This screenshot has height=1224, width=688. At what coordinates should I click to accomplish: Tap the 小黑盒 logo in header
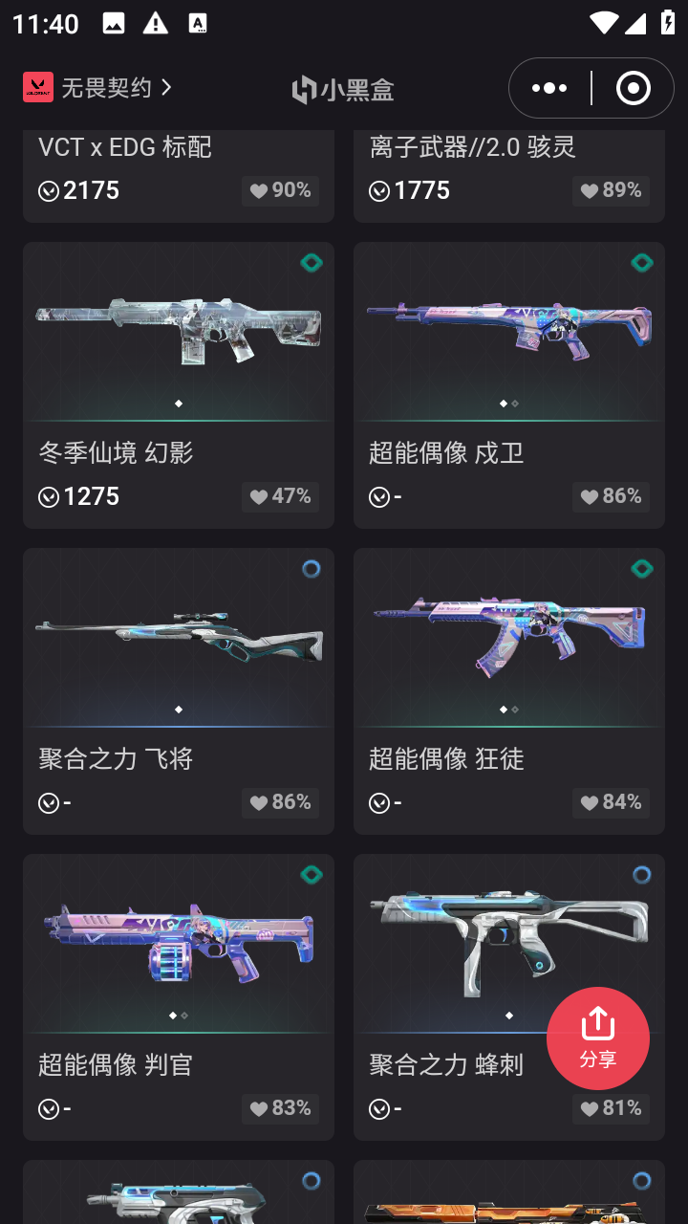[x=343, y=90]
